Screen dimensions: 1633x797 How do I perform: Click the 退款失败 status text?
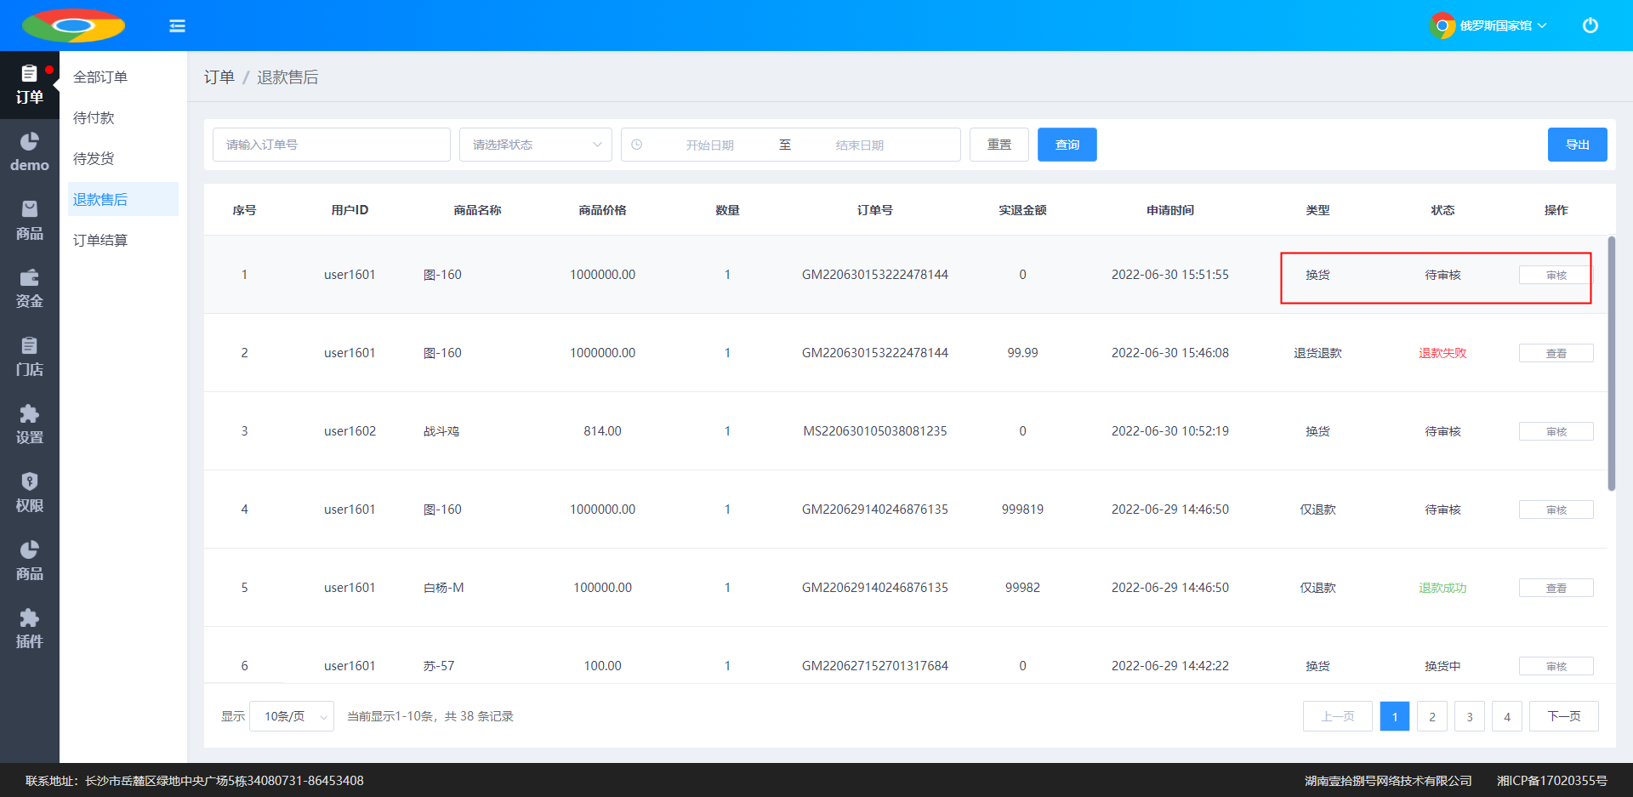[x=1443, y=353]
